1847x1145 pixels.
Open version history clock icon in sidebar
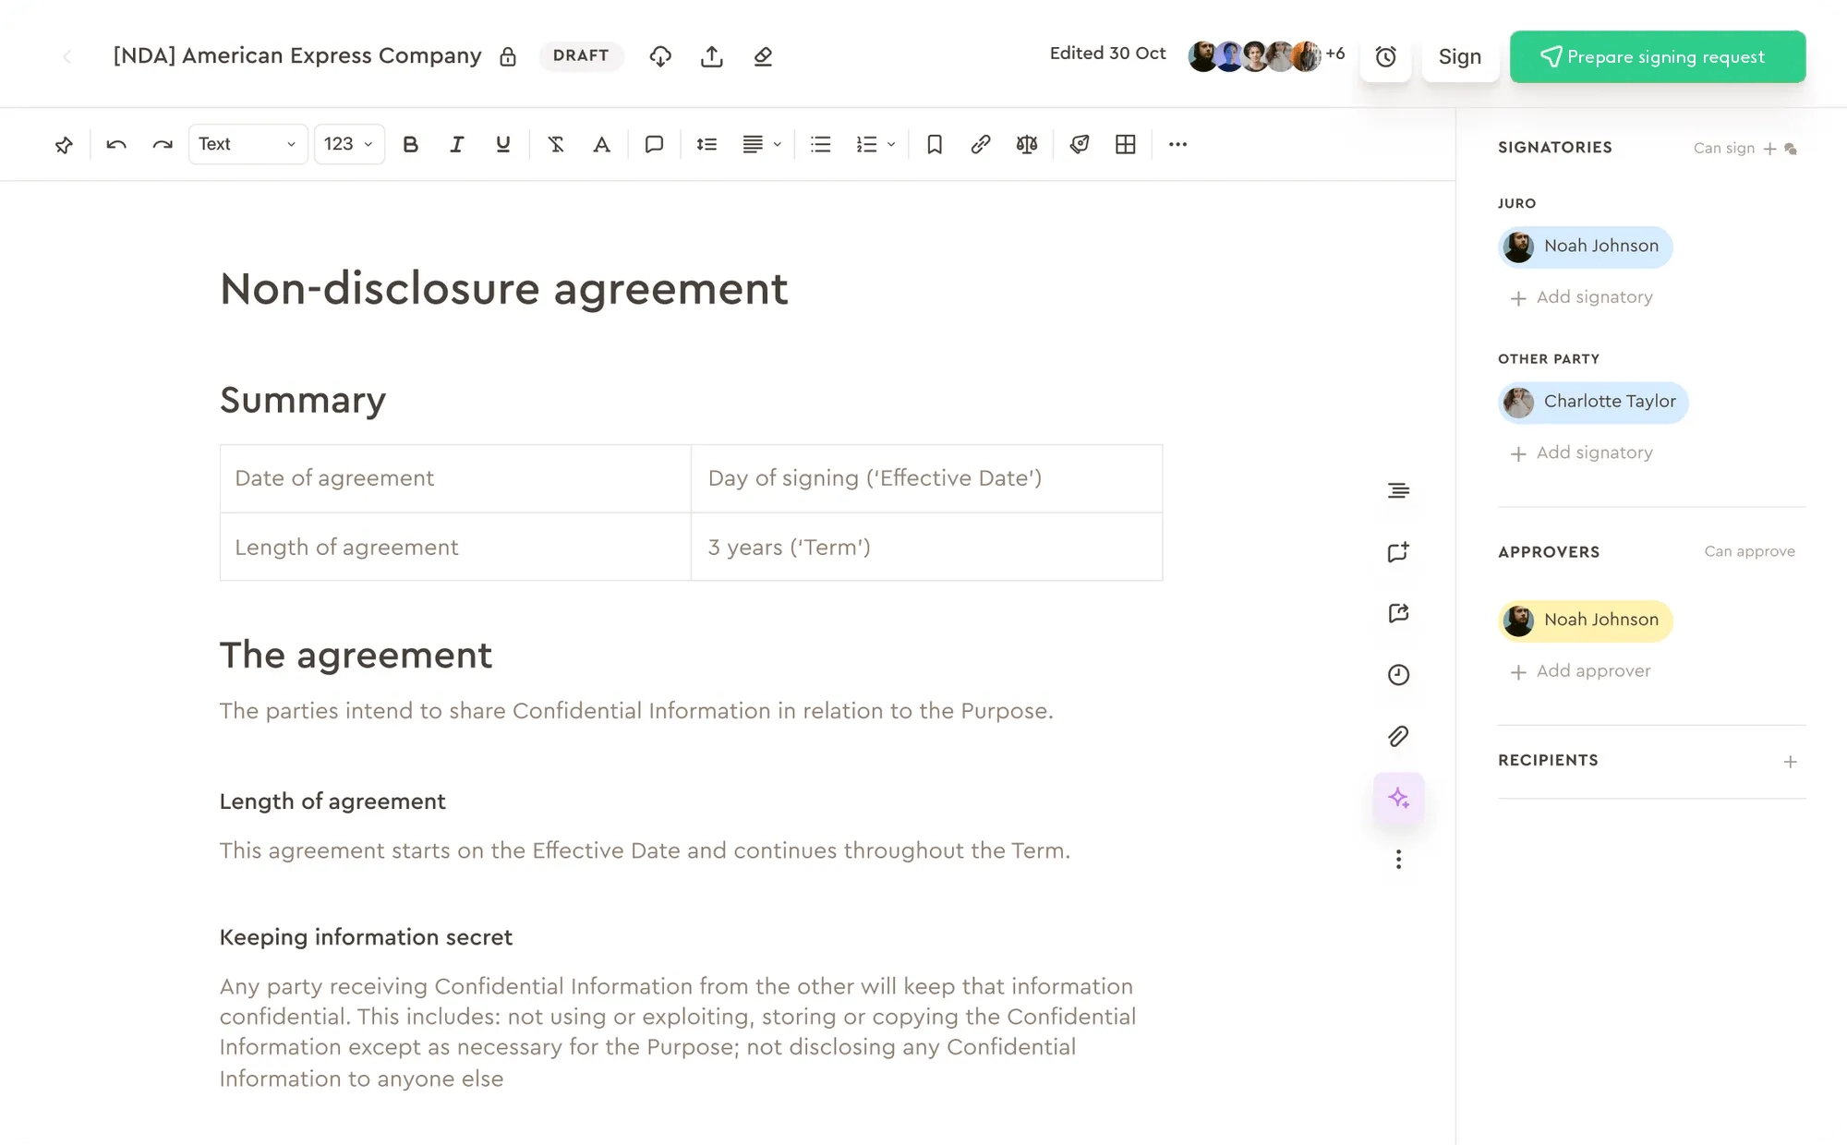(x=1398, y=675)
